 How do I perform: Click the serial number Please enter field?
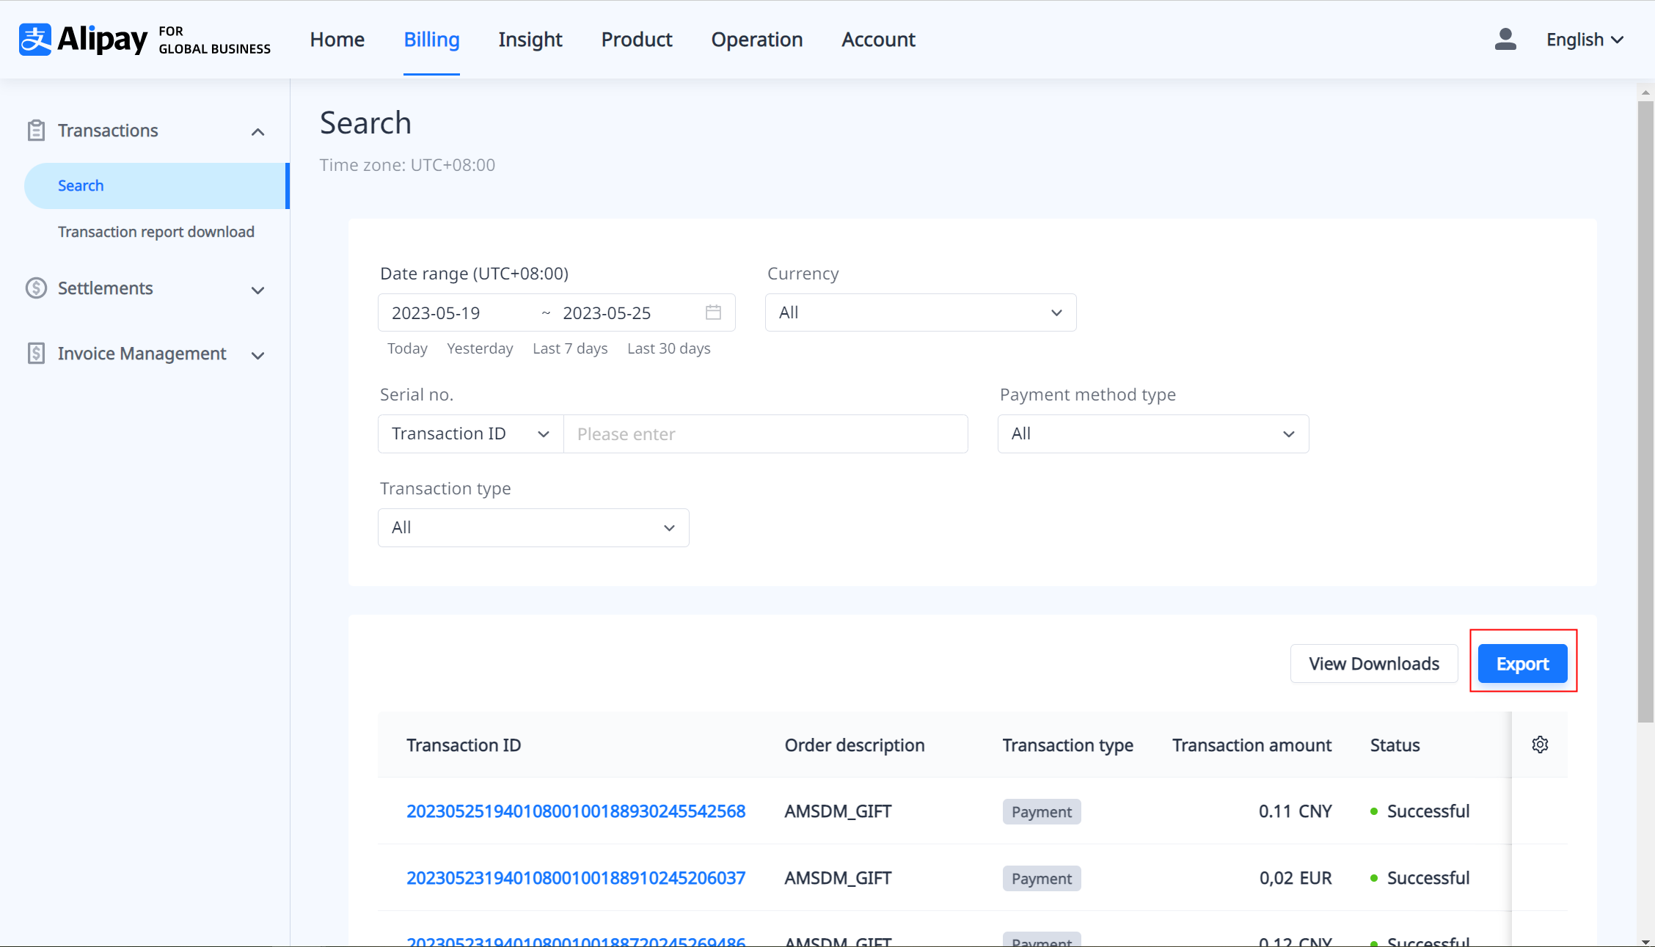pos(765,434)
